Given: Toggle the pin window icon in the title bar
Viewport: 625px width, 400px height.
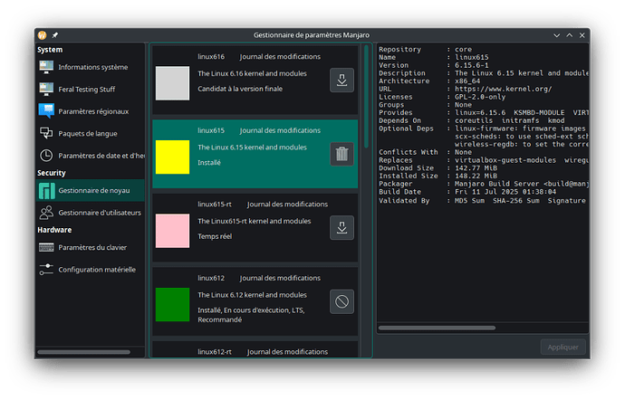Looking at the screenshot, I should click(55, 35).
